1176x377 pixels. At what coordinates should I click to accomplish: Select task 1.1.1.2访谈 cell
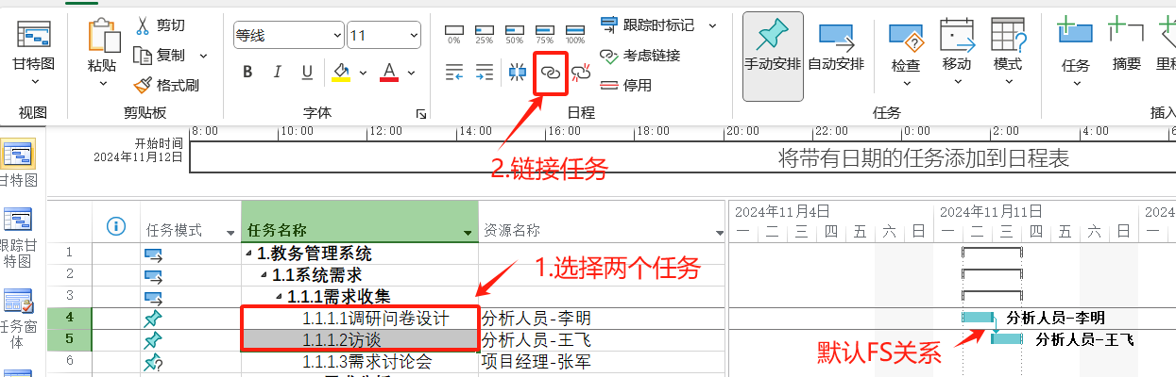[x=360, y=339]
